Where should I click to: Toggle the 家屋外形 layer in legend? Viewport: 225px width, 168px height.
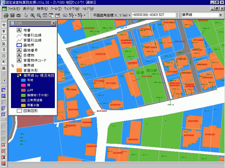coord(19,70)
